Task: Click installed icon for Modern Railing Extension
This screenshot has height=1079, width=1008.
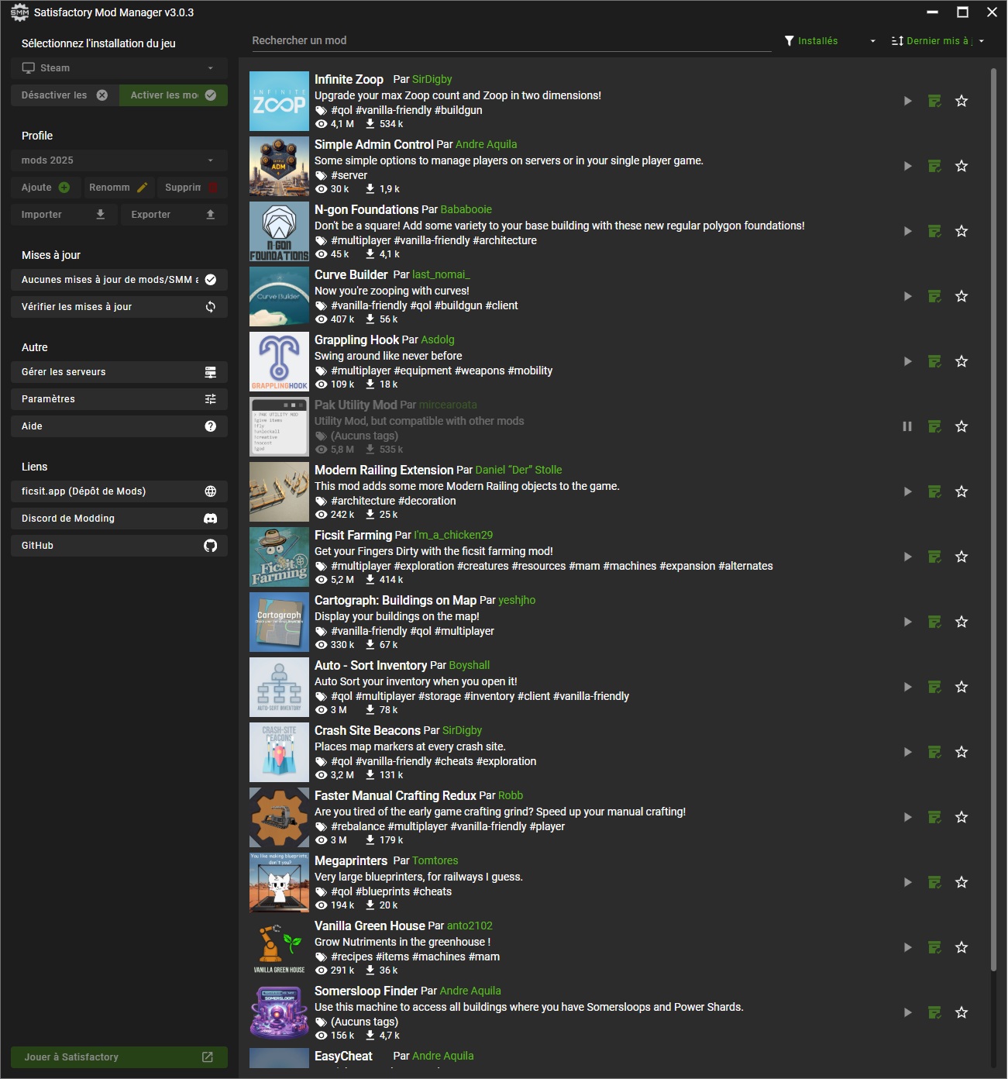Action: tap(934, 491)
